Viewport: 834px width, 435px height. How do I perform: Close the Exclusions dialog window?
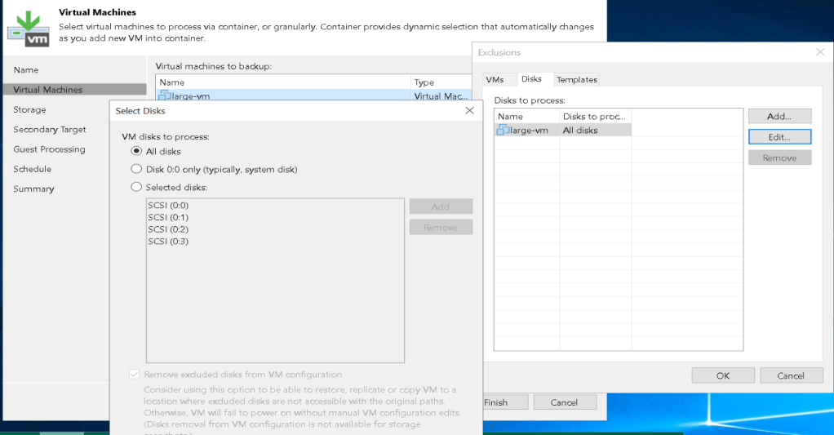click(820, 52)
